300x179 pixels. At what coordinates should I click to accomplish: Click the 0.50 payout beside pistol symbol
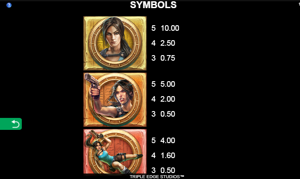pyautogui.click(x=168, y=114)
